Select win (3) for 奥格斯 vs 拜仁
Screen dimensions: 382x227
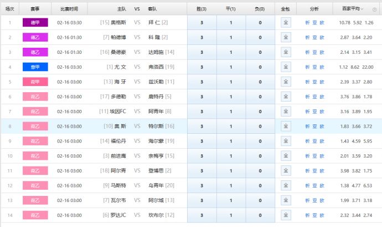(x=202, y=23)
